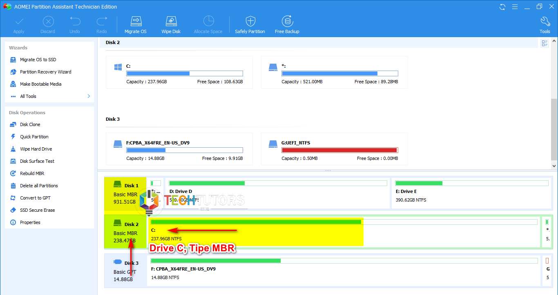Click the Disk Operations section heading
The width and height of the screenshot is (558, 295).
[27, 113]
